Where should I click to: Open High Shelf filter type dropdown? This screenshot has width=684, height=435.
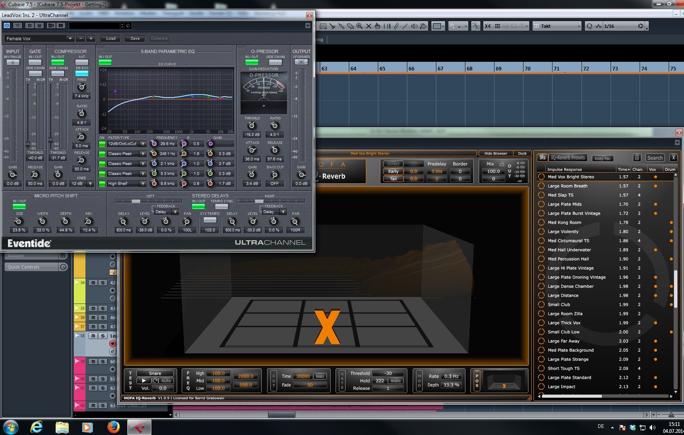tap(143, 184)
